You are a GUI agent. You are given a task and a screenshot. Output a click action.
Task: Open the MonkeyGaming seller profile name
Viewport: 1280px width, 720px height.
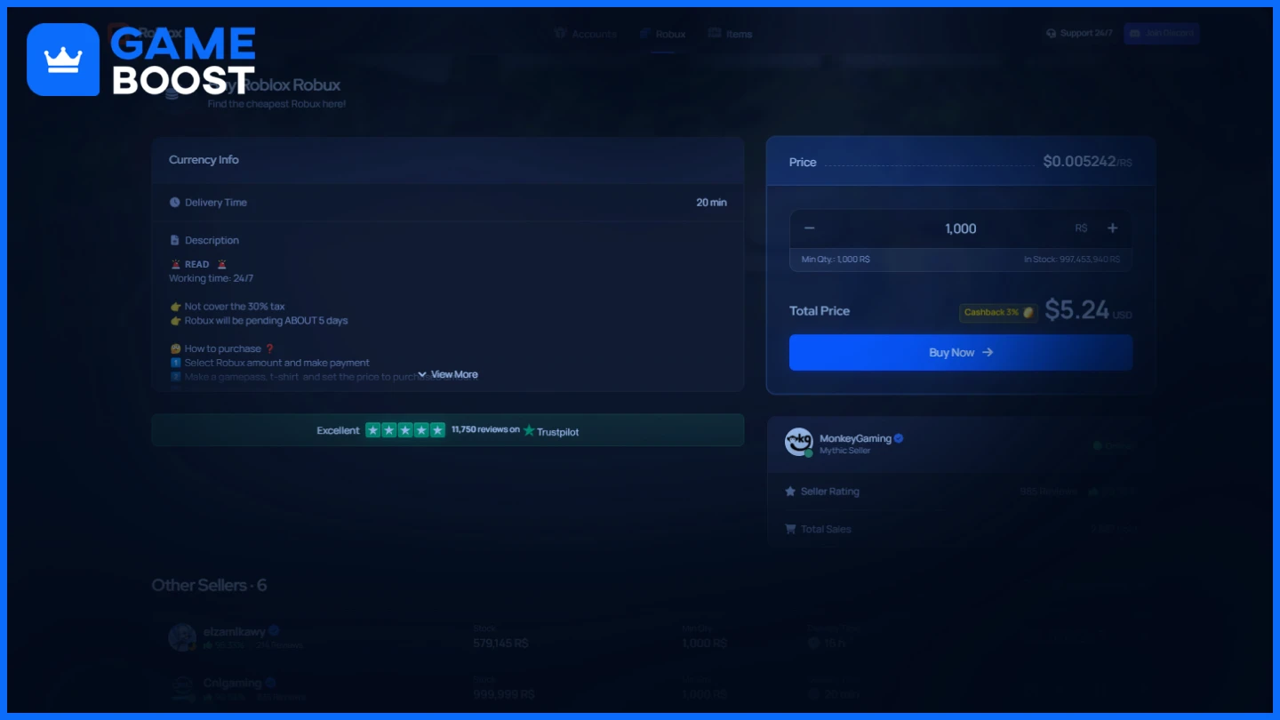pyautogui.click(x=855, y=438)
